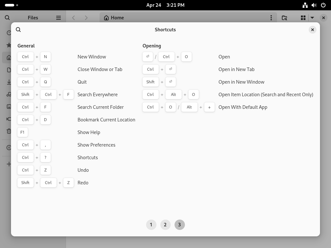Switch to grid view in Files
This screenshot has width=331, height=248.
click(x=303, y=18)
